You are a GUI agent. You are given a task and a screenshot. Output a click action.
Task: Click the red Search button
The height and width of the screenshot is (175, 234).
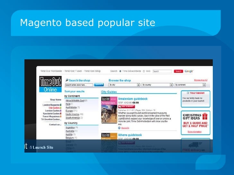178,71
